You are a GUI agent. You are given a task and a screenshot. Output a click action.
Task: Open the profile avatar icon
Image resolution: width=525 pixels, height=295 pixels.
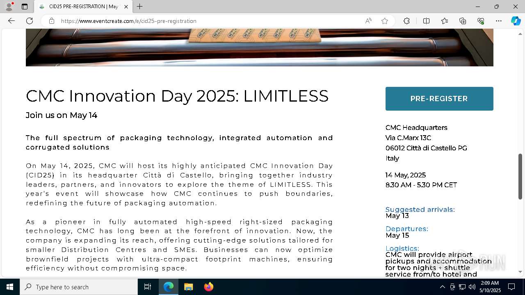[x=9, y=7]
